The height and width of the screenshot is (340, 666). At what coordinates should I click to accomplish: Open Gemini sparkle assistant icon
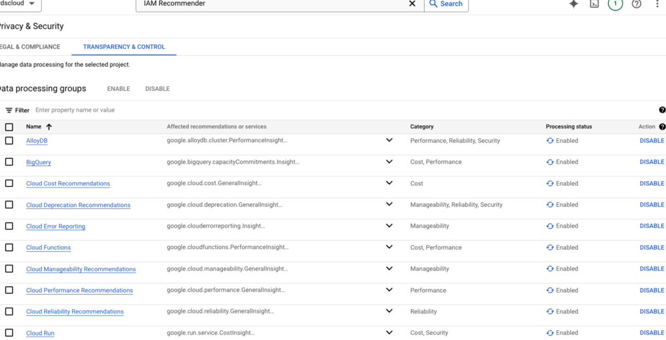point(574,5)
